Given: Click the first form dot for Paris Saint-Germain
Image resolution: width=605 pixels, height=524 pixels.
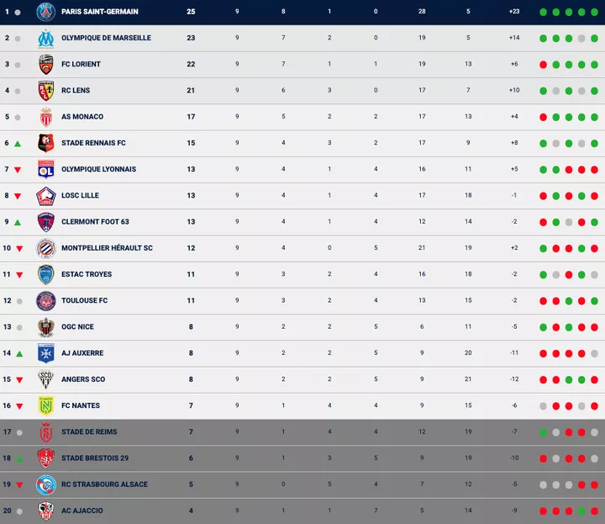Looking at the screenshot, I should (544, 12).
